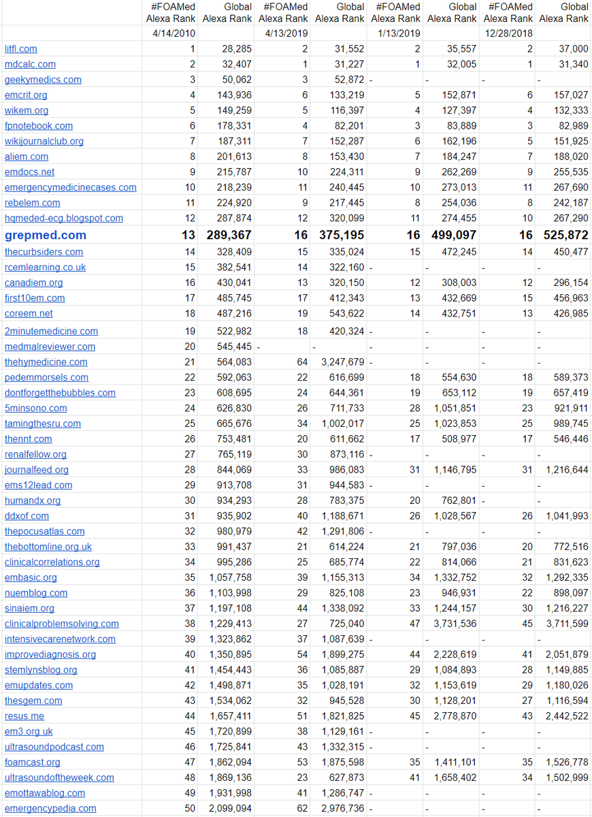Click the thebottomline.org.uk link
The image size is (592, 817).
click(x=48, y=547)
